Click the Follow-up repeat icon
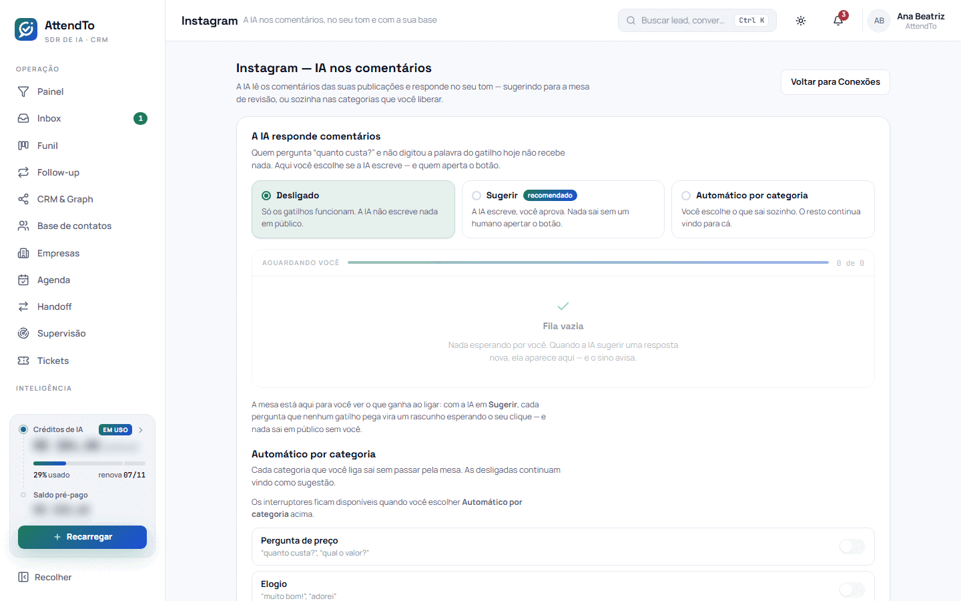Image resolution: width=961 pixels, height=601 pixels. point(23,172)
